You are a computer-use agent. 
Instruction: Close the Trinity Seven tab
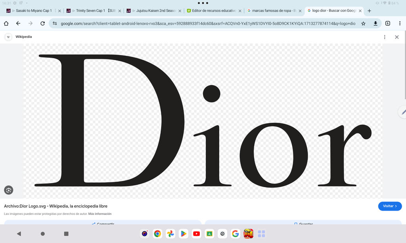pos(120,11)
